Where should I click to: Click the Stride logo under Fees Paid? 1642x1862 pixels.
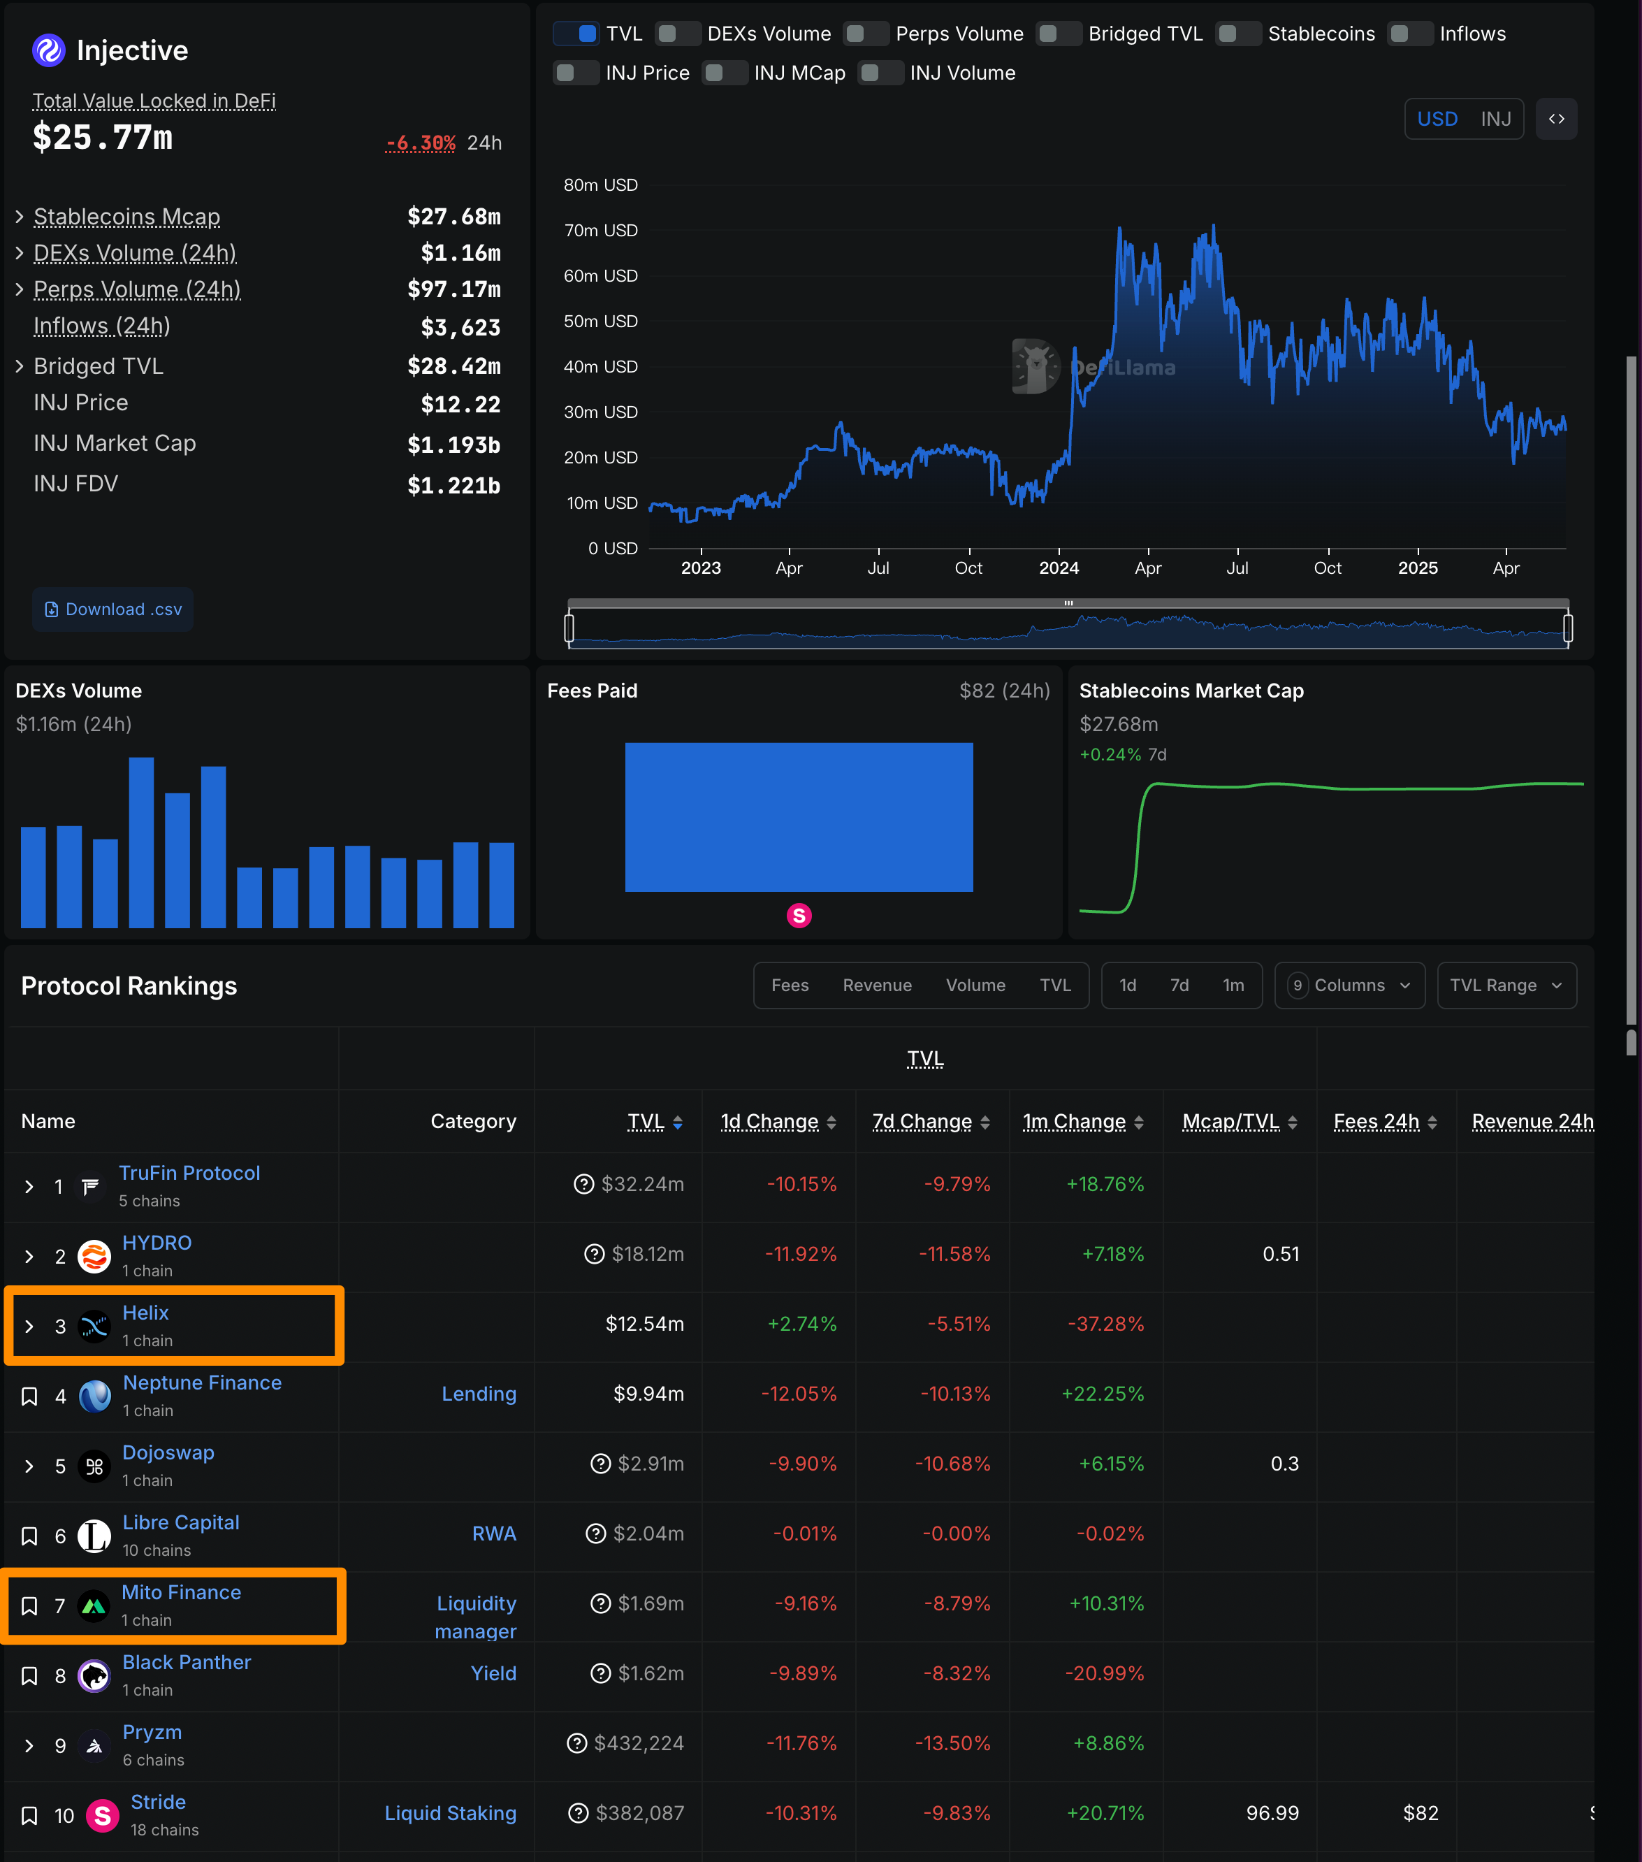click(799, 916)
